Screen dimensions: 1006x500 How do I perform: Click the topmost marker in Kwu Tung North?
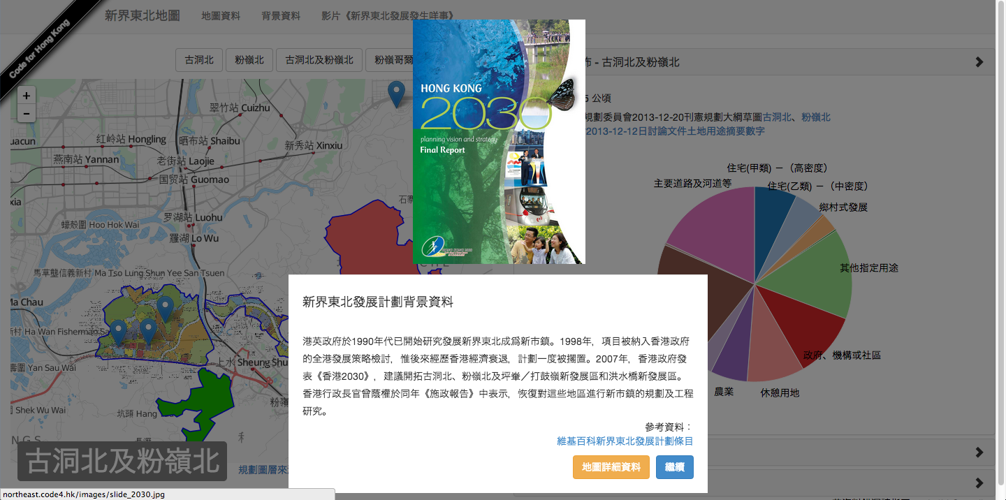tap(166, 309)
